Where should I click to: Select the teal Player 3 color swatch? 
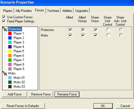click(10, 42)
